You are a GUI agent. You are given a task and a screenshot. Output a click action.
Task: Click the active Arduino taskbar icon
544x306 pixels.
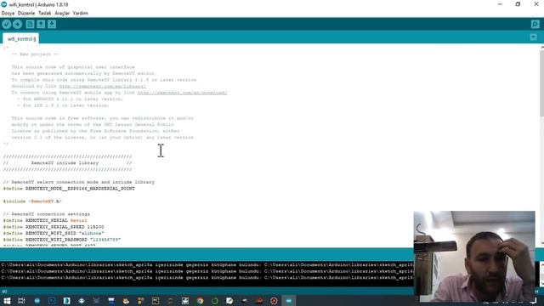pos(289,301)
